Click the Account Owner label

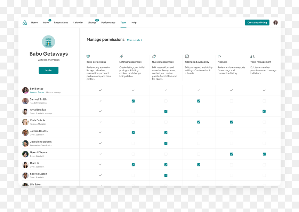click(x=37, y=92)
